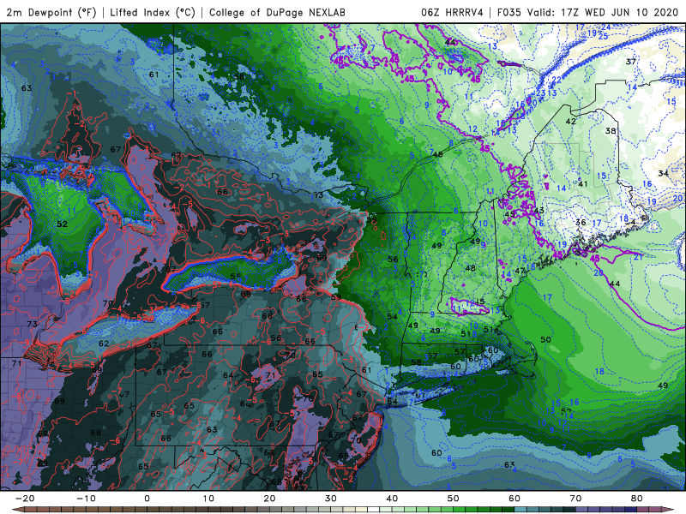This screenshot has width=686, height=514.
Task: Click the -10 label on the color scale
Action: pyautogui.click(x=85, y=499)
